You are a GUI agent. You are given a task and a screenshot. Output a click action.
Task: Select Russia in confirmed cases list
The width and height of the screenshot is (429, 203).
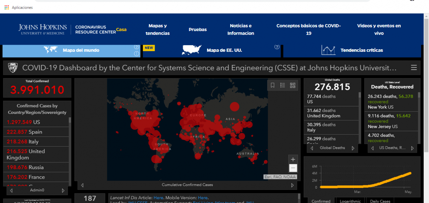[x=36, y=167]
